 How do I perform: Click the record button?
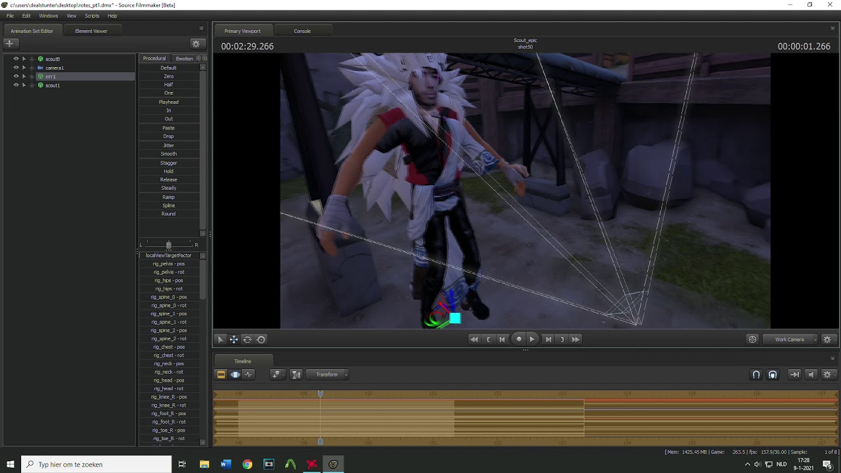point(518,340)
